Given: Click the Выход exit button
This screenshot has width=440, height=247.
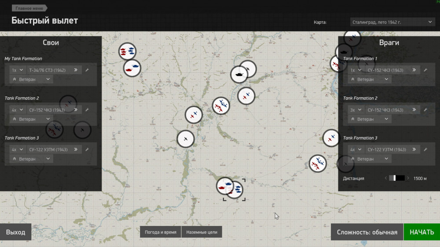Looking at the screenshot, I should [x=16, y=232].
